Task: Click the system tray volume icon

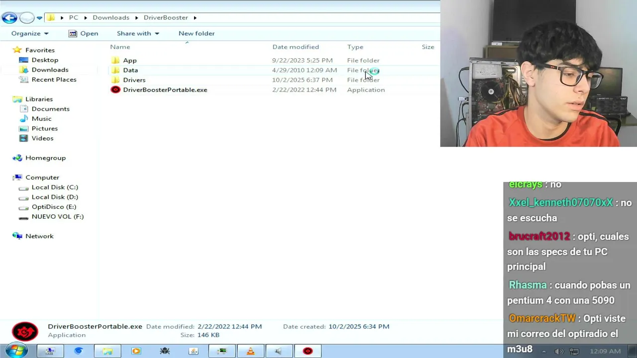Action: pos(559,352)
